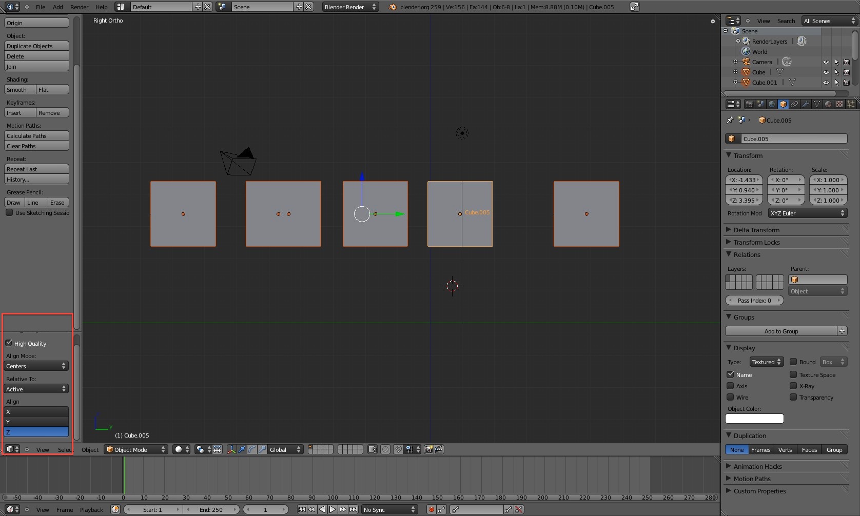Click the white Object Color swatch
Image resolution: width=860 pixels, height=516 pixels.
(754, 419)
